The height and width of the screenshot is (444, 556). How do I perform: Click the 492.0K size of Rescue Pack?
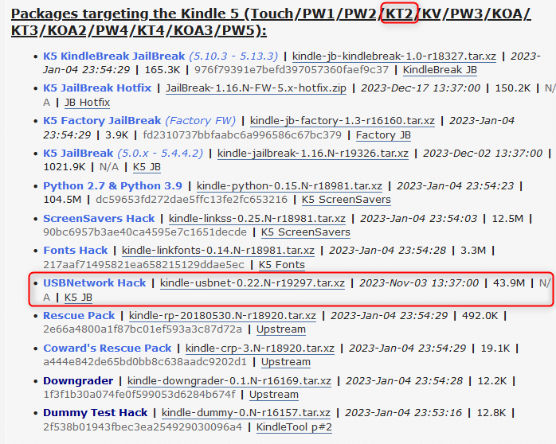480,315
